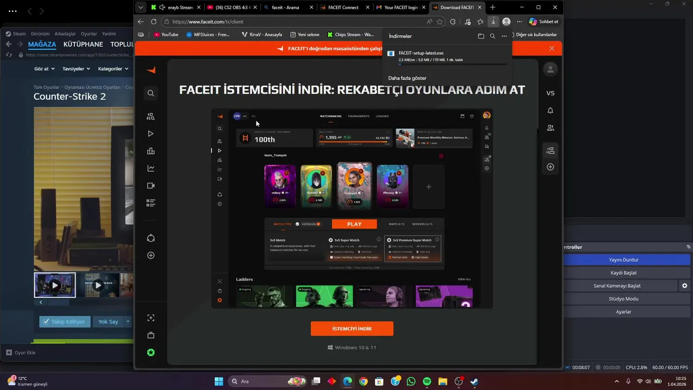Open the FACEIT rankings podium icon
Viewport: 693px width, 390px height.
[x=151, y=151]
